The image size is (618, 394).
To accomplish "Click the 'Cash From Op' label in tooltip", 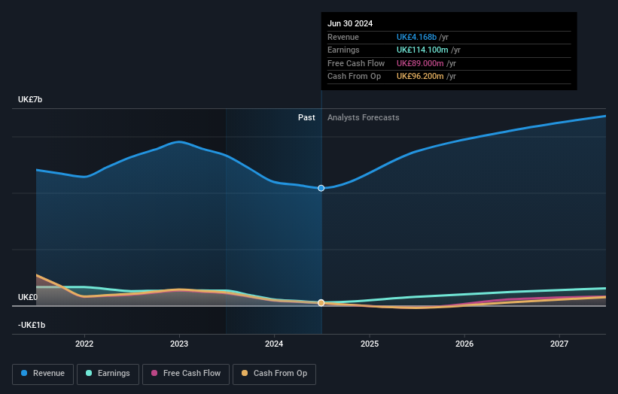I will (x=354, y=77).
